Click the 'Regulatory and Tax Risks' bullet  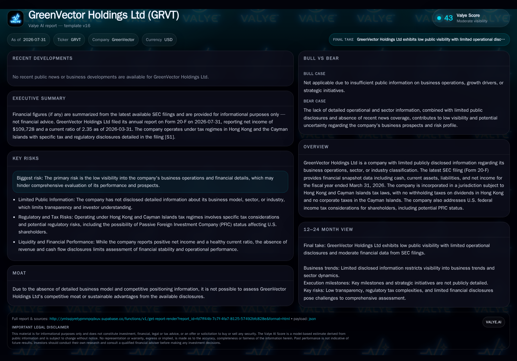(149, 224)
